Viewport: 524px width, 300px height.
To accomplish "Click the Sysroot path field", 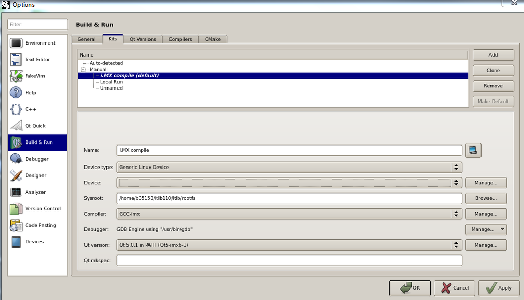I will pos(290,198).
